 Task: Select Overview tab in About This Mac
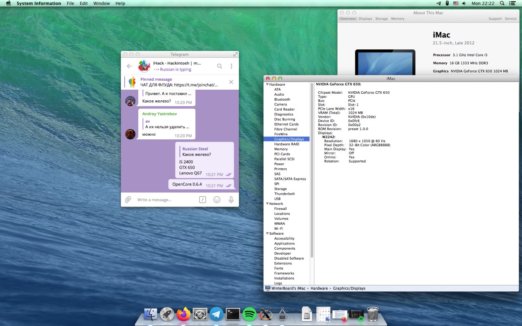[348, 19]
